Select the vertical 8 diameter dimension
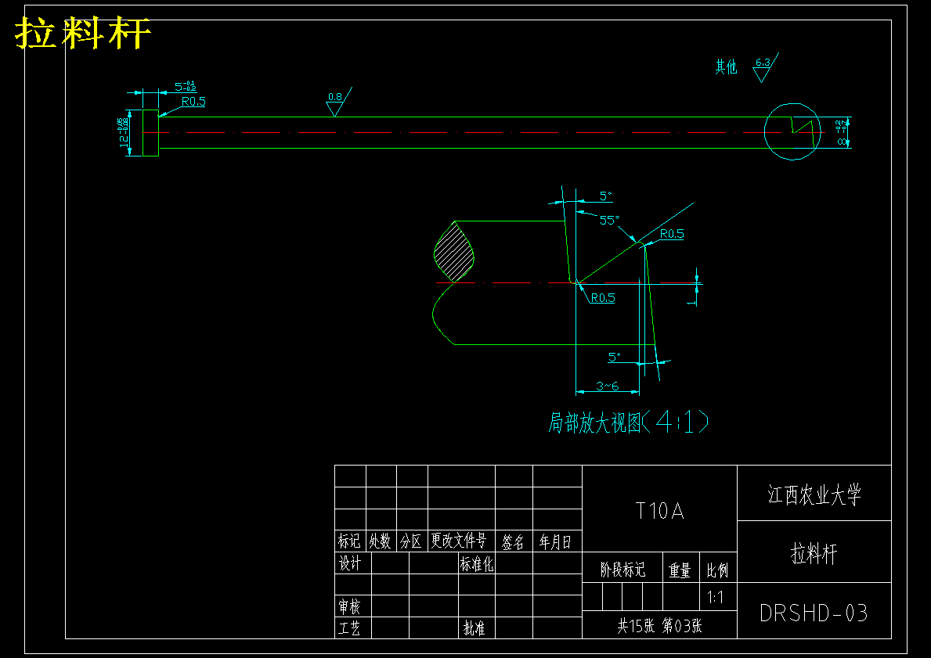 coord(841,132)
